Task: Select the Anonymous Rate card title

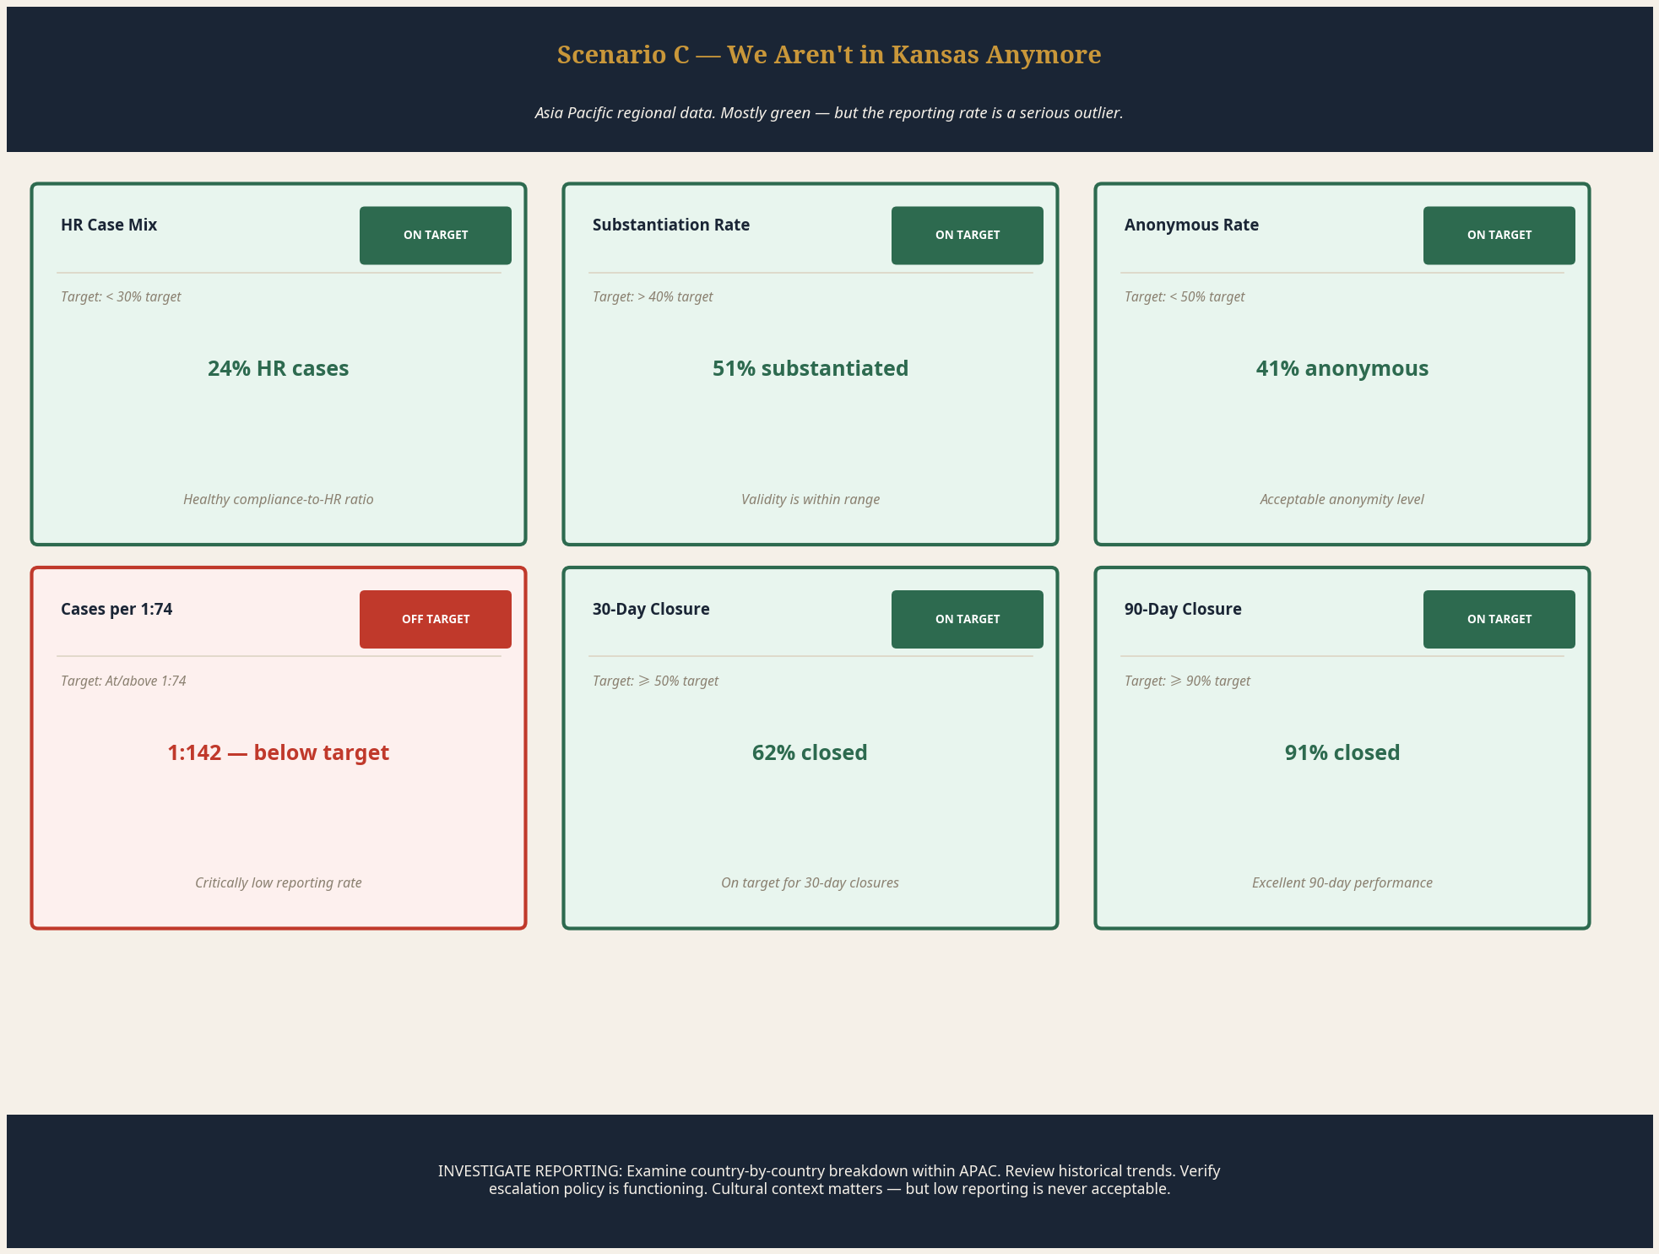Action: tap(1191, 225)
